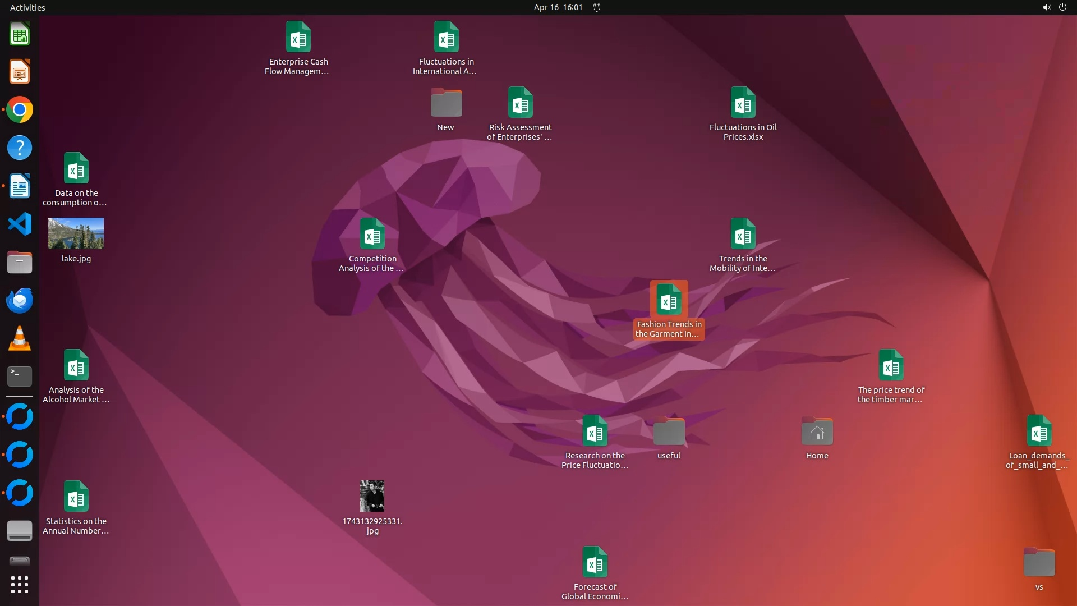1077x606 pixels.
Task: Select the 1743132925331.jpg photo thumbnail
Action: coord(372,496)
